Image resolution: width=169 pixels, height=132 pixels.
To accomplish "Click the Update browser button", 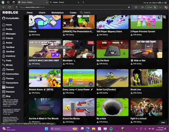I will (151, 7).
